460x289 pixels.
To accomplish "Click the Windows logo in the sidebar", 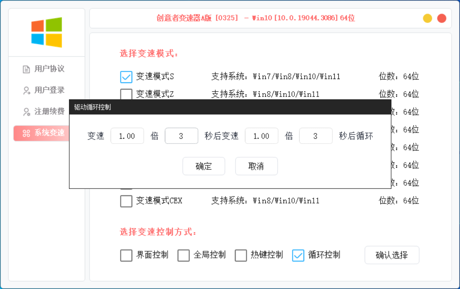I will (x=47, y=32).
